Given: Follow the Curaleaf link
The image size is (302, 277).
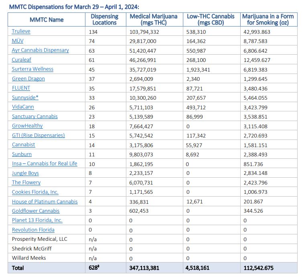Looking at the screenshot, I should tap(22, 60).
